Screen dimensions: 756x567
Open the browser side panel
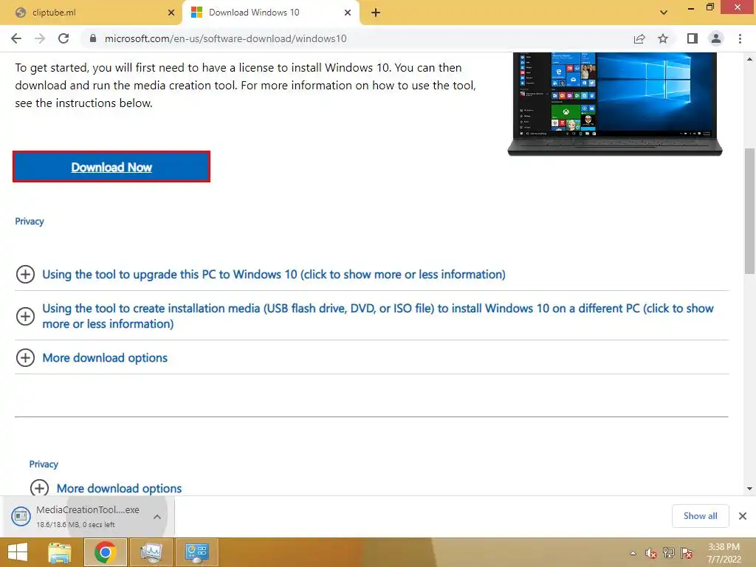[x=693, y=38]
